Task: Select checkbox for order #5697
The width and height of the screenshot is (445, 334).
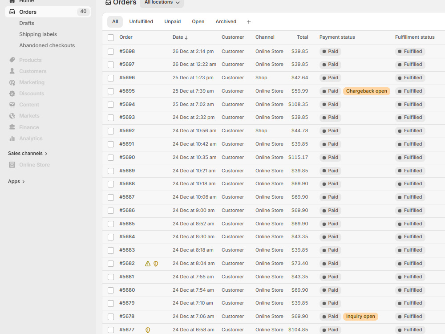Action: (x=111, y=65)
